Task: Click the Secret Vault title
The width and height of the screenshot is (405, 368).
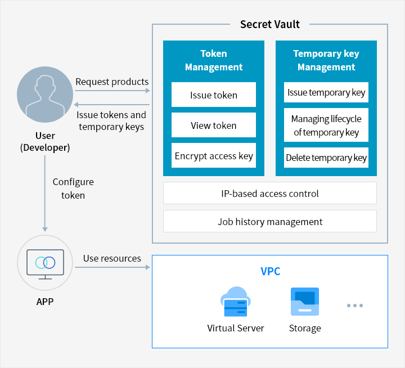Action: point(270,24)
